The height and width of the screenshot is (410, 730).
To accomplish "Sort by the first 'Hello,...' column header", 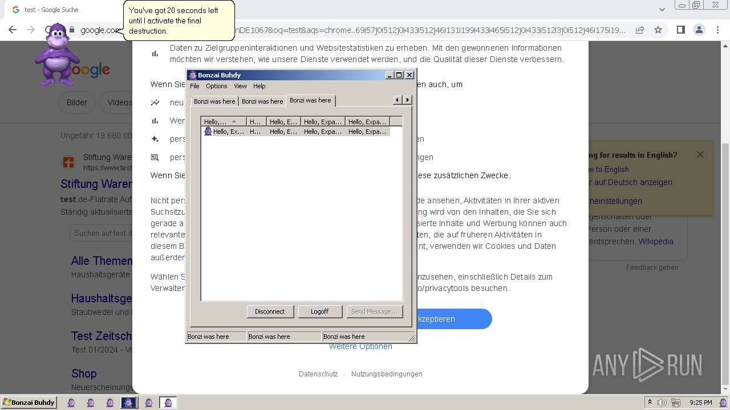I will [x=223, y=121].
